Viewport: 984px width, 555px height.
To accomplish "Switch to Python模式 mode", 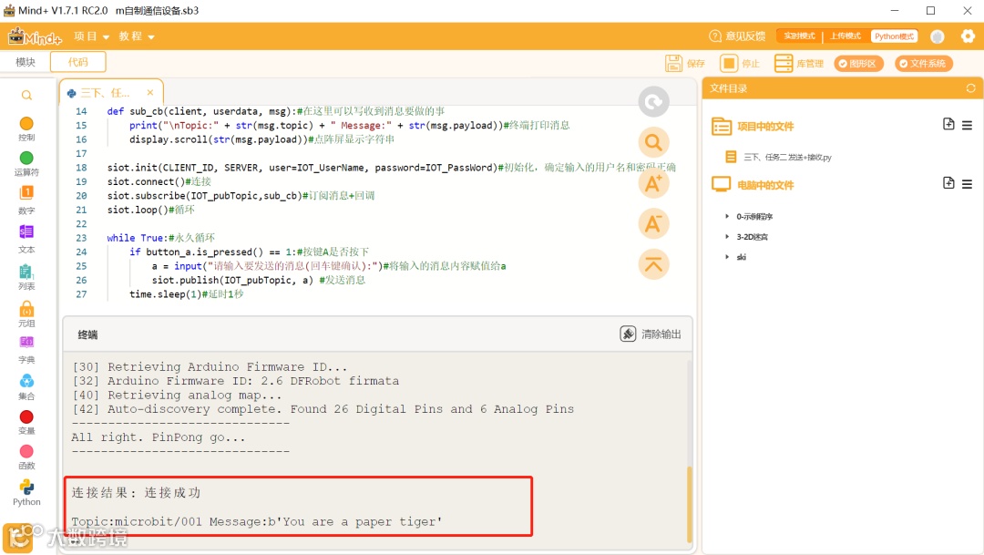I will (894, 36).
